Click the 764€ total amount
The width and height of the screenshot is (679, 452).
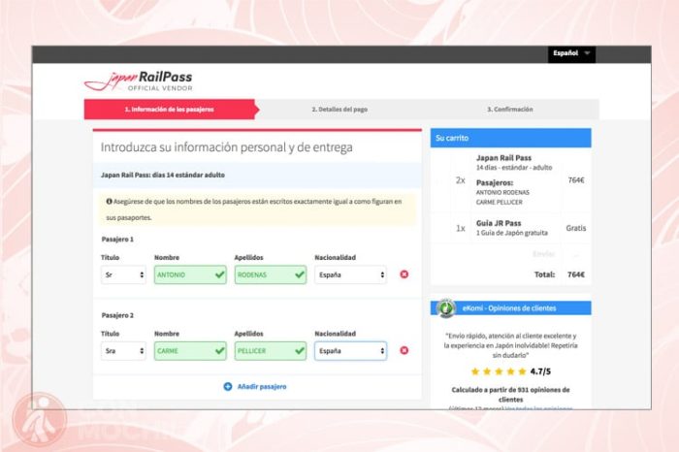point(576,274)
